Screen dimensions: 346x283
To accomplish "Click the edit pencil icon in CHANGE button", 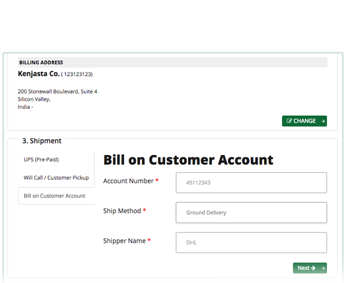I will click(x=288, y=121).
